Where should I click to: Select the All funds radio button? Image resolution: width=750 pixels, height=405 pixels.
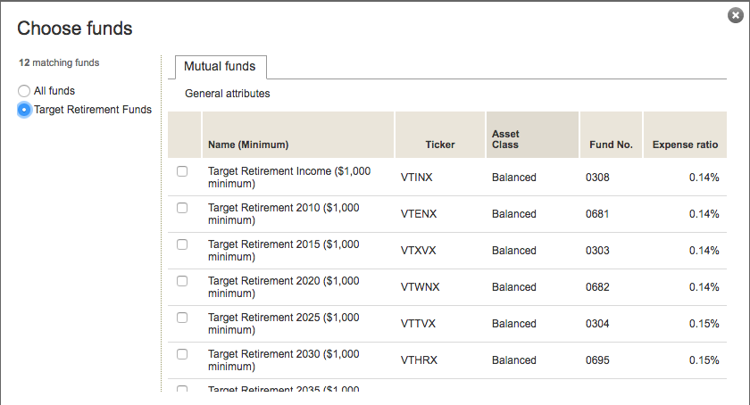[24, 91]
